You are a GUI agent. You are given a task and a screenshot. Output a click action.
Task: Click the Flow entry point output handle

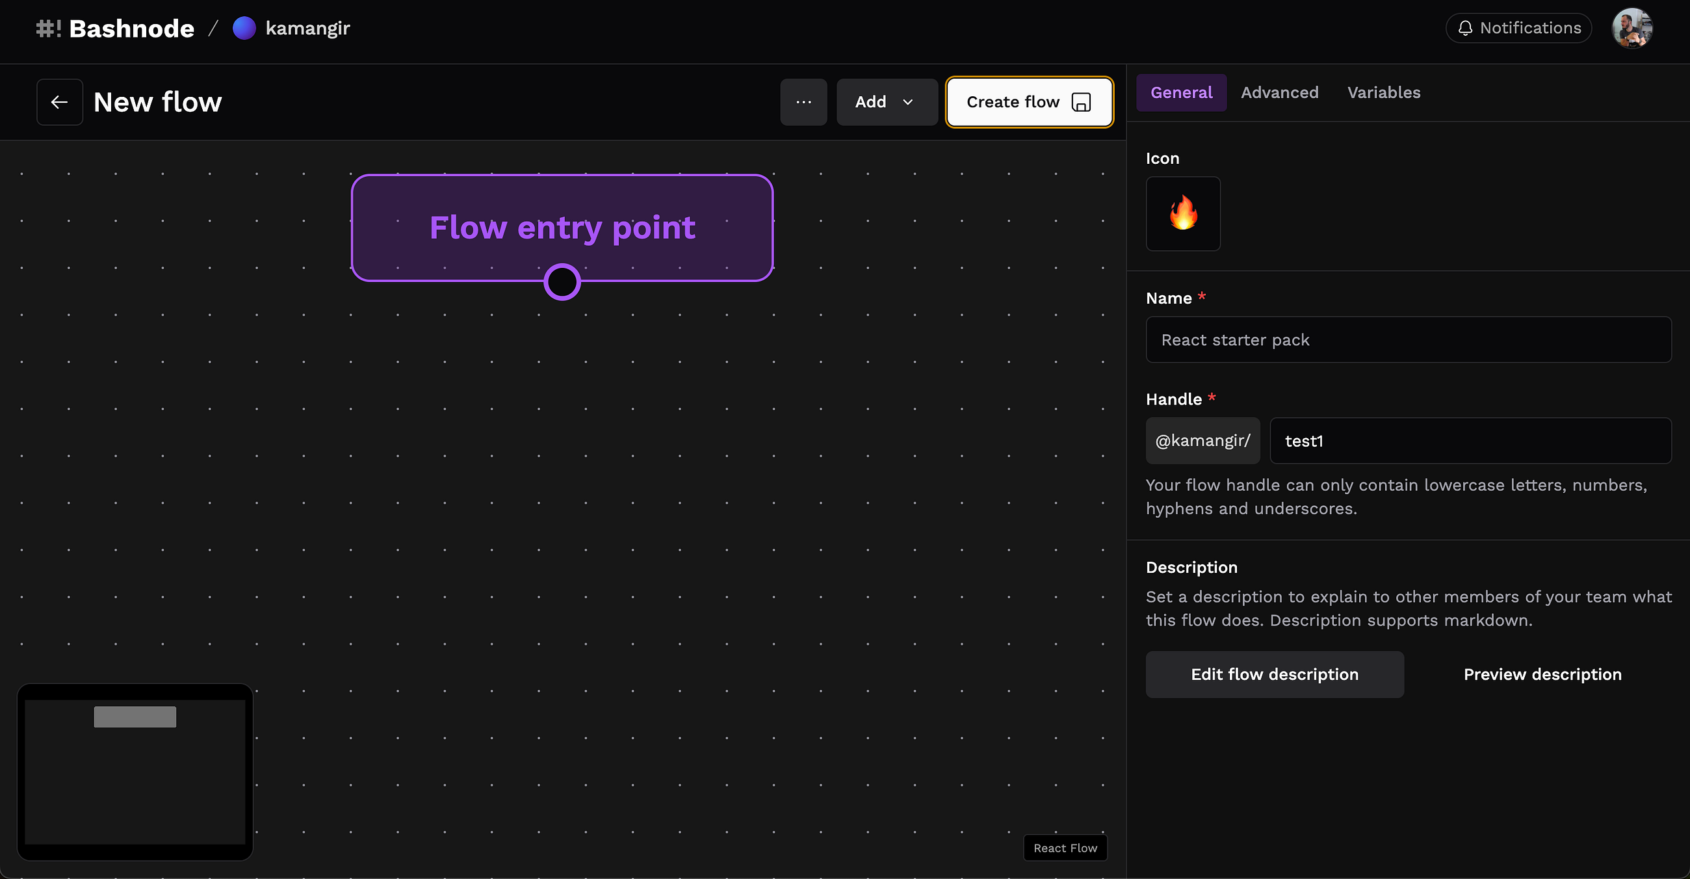562,282
